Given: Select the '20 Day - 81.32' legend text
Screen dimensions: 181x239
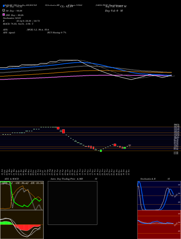Looking at the screenshot, I should [x=14, y=7].
